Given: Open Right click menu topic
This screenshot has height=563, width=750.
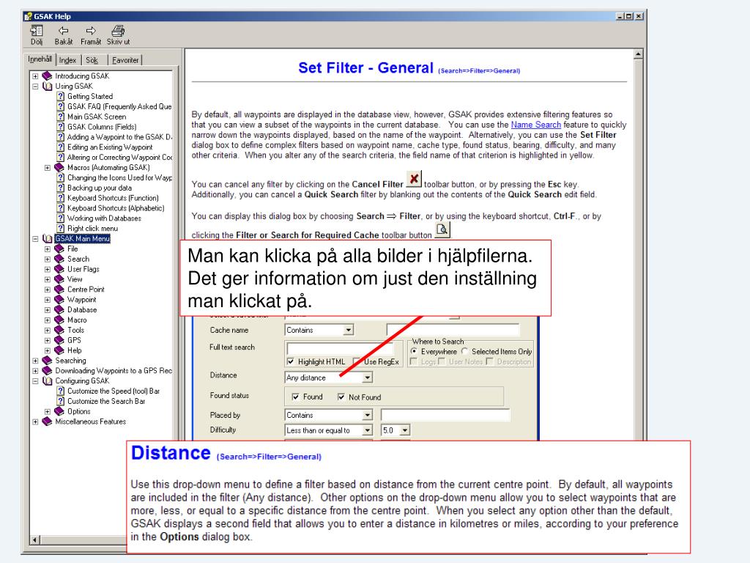Looking at the screenshot, I should coord(92,229).
